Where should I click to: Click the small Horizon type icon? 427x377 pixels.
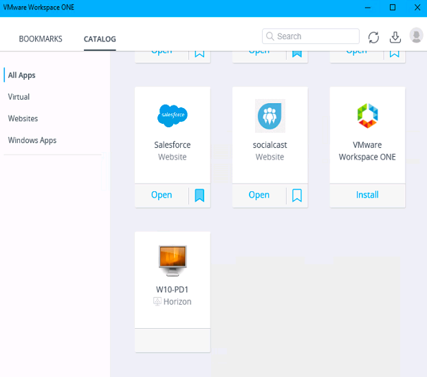157,302
